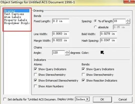Open the Display Units Inches dropdown

tap(82, 99)
